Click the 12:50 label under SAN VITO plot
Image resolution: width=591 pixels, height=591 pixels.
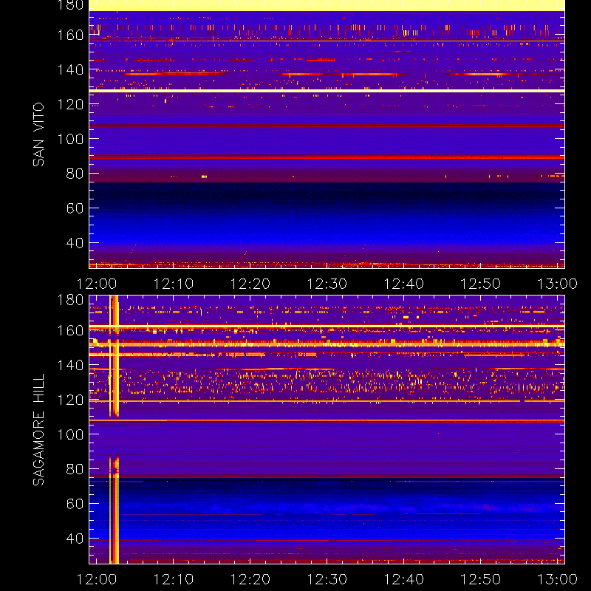pos(481,284)
